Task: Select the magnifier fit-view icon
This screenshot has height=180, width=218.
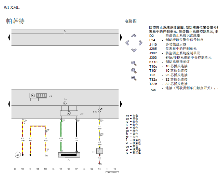Action: pos(134,64)
